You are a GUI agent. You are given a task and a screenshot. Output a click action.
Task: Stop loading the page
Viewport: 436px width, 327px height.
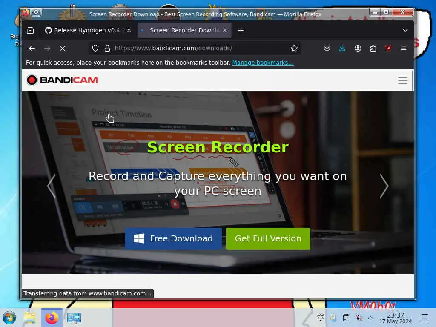[x=63, y=49]
